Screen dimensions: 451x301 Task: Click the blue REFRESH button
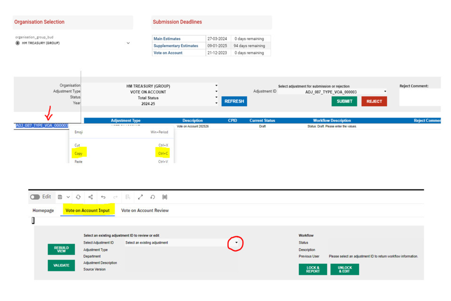234,101
